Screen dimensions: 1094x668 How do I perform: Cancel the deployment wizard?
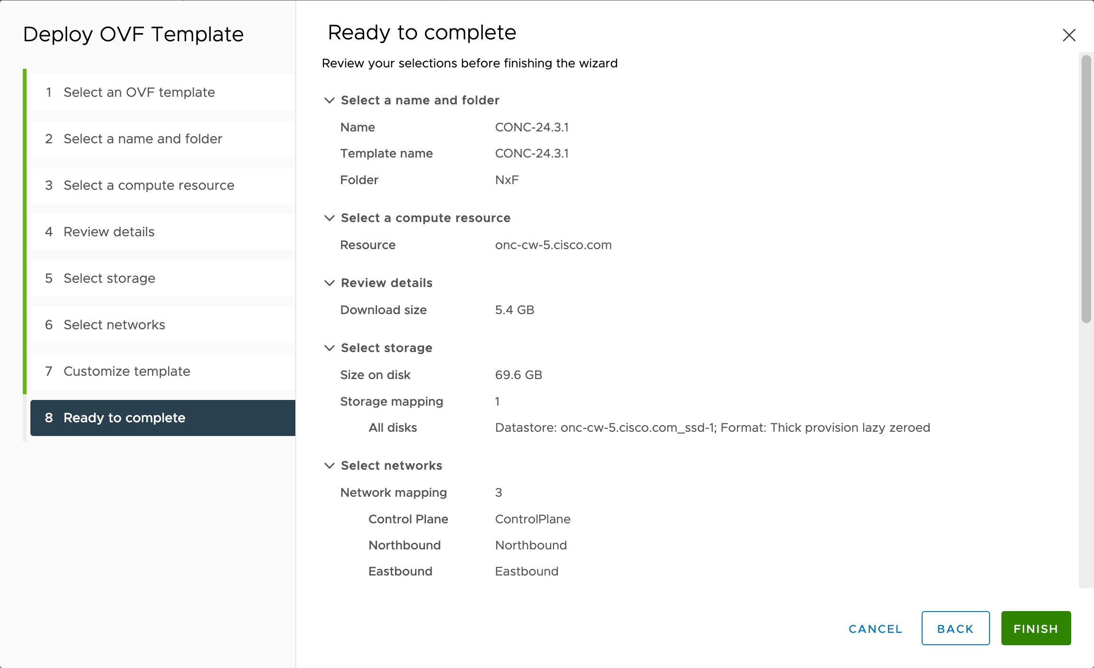tap(875, 629)
